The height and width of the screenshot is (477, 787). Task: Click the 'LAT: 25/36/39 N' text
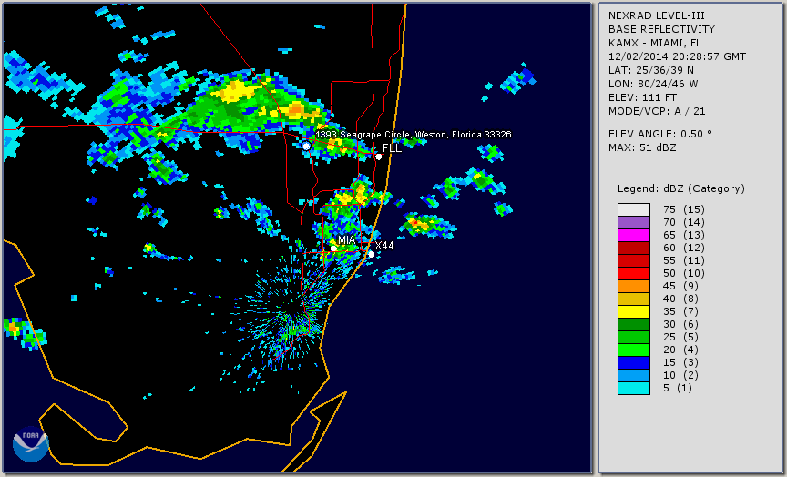pyautogui.click(x=651, y=70)
